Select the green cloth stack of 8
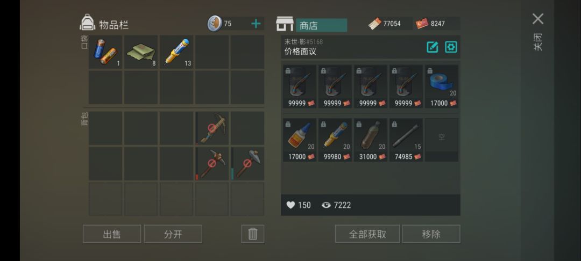The height and width of the screenshot is (261, 581). [x=141, y=52]
